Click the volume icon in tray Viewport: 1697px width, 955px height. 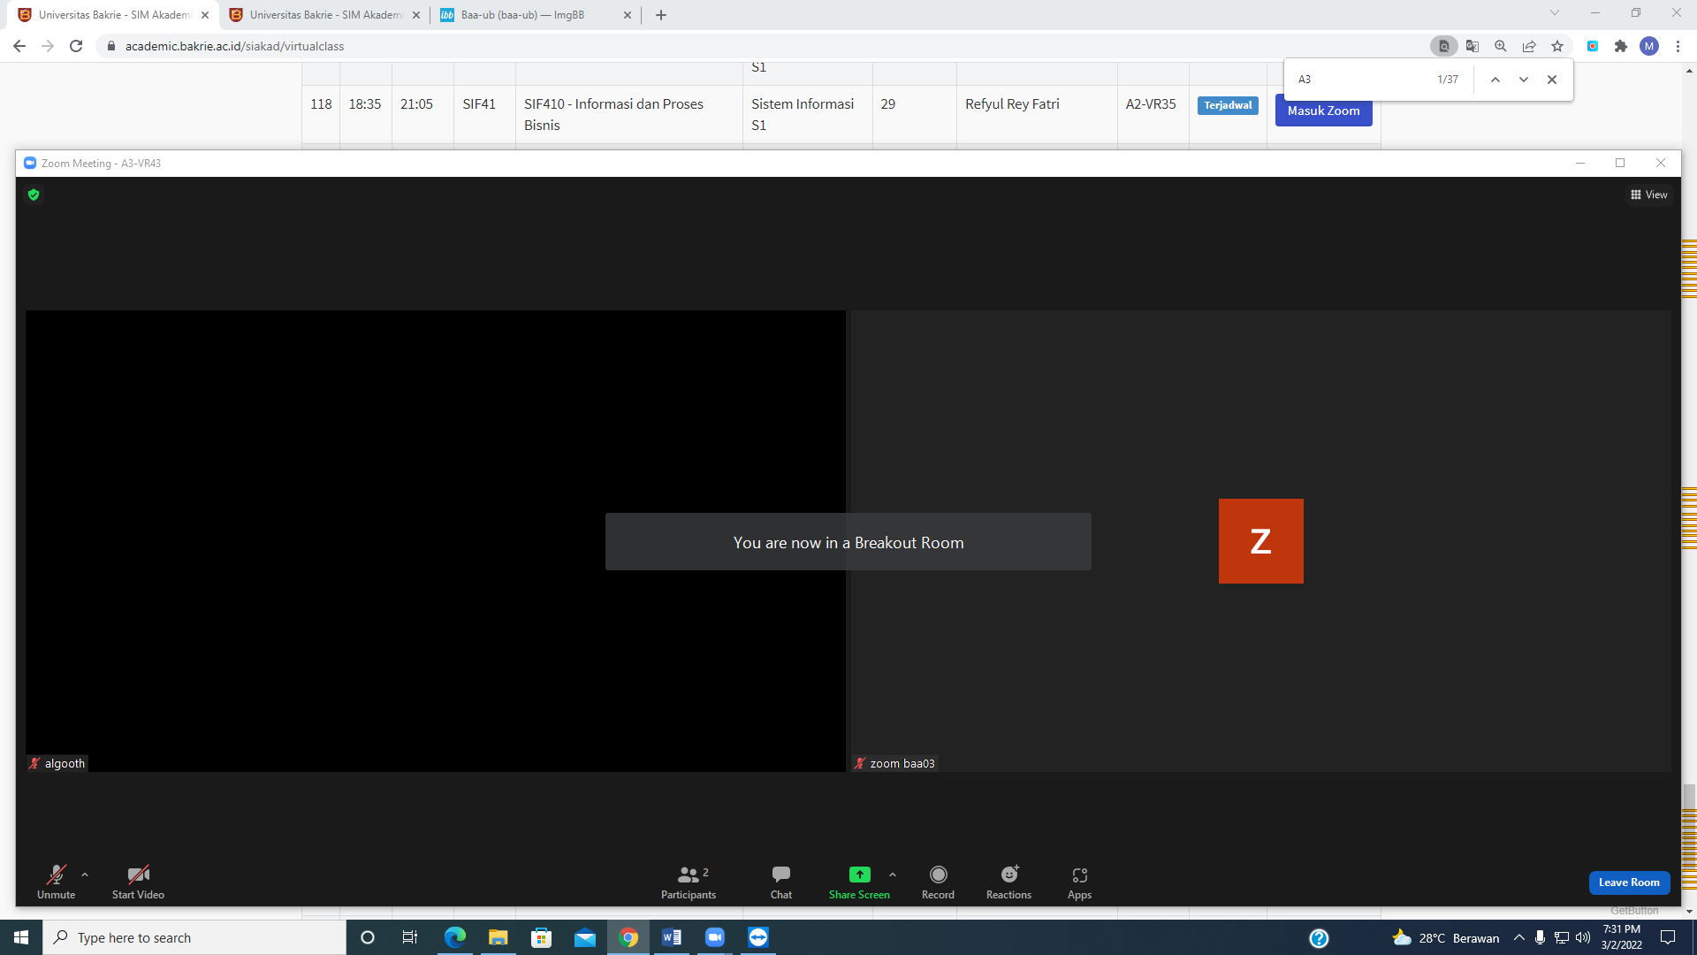1583,937
